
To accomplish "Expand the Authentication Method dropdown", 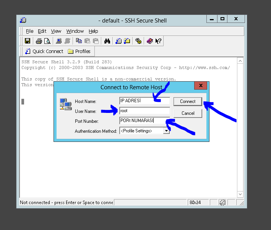I will point(166,131).
